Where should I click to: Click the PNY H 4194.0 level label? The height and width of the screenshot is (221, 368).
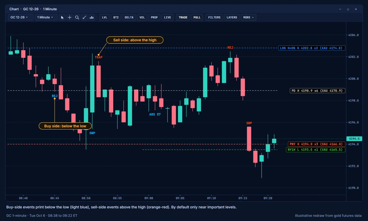[316, 144]
